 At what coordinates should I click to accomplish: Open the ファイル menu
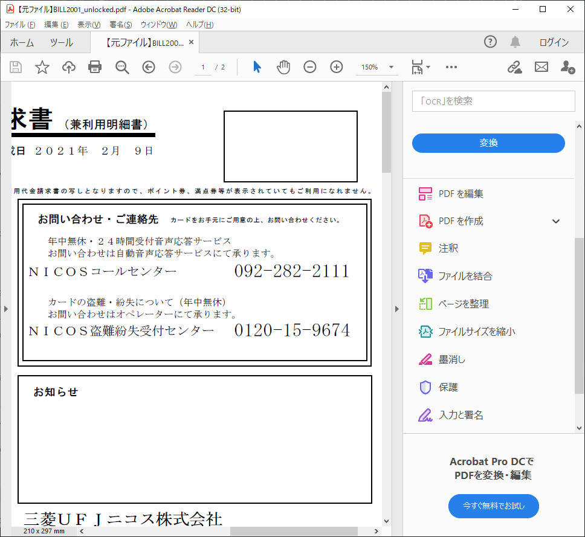20,25
